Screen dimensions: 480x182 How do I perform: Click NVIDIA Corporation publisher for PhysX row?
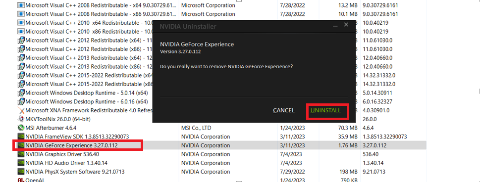(206, 172)
